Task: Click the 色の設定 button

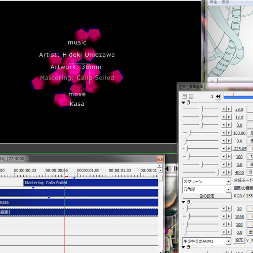Action: point(206,196)
